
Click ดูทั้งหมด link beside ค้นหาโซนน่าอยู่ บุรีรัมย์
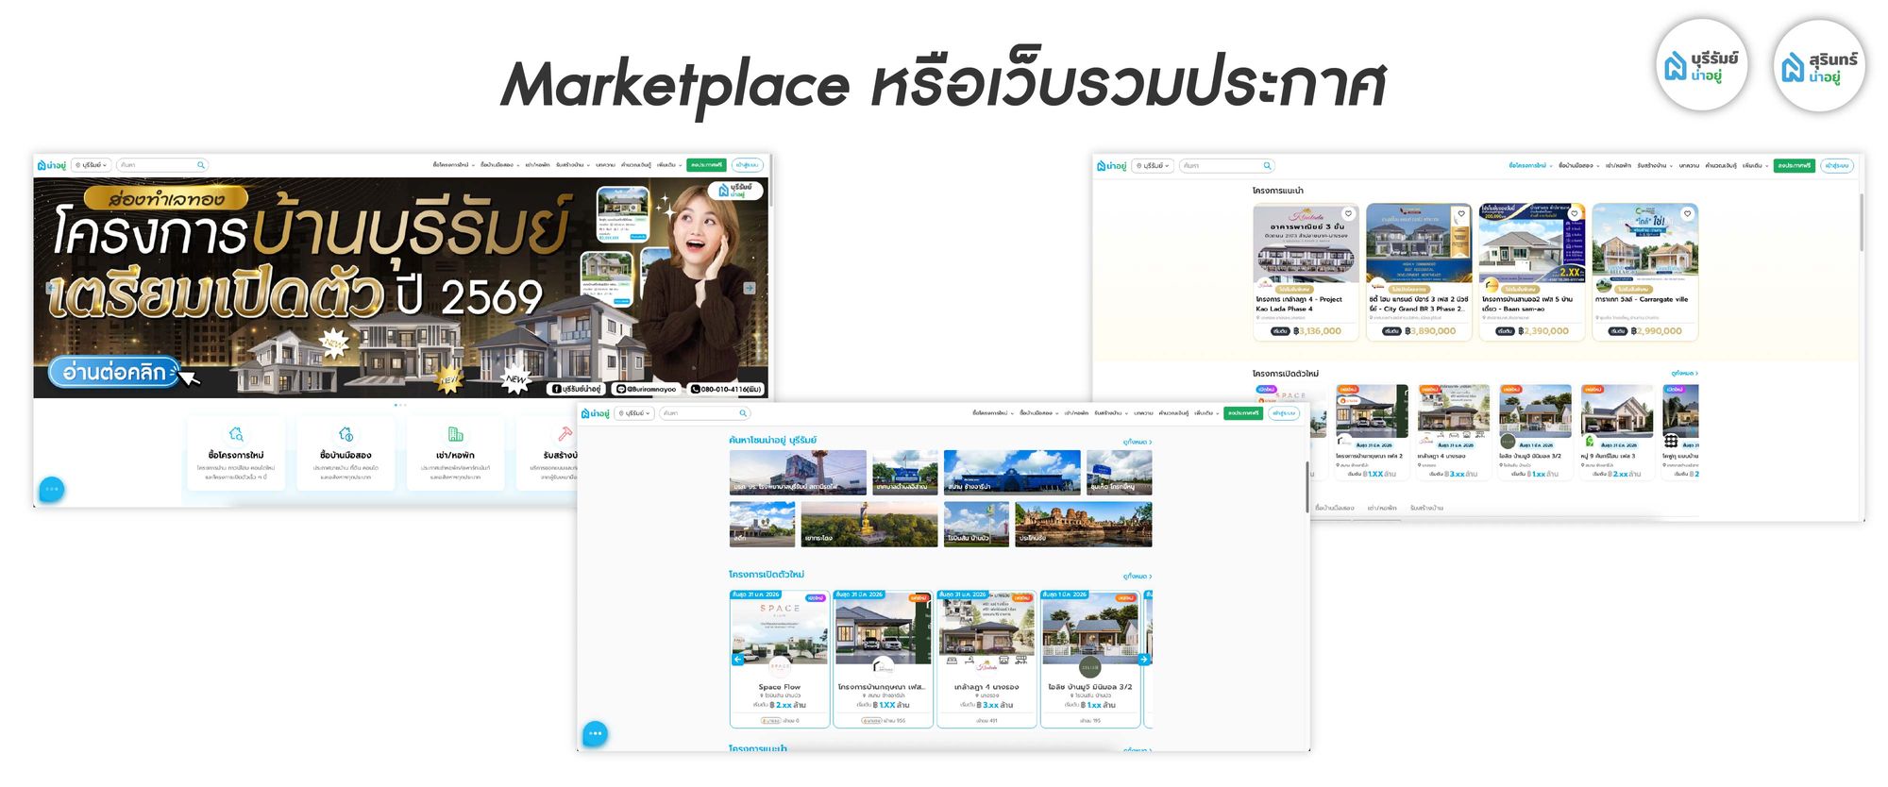[x=1138, y=442]
